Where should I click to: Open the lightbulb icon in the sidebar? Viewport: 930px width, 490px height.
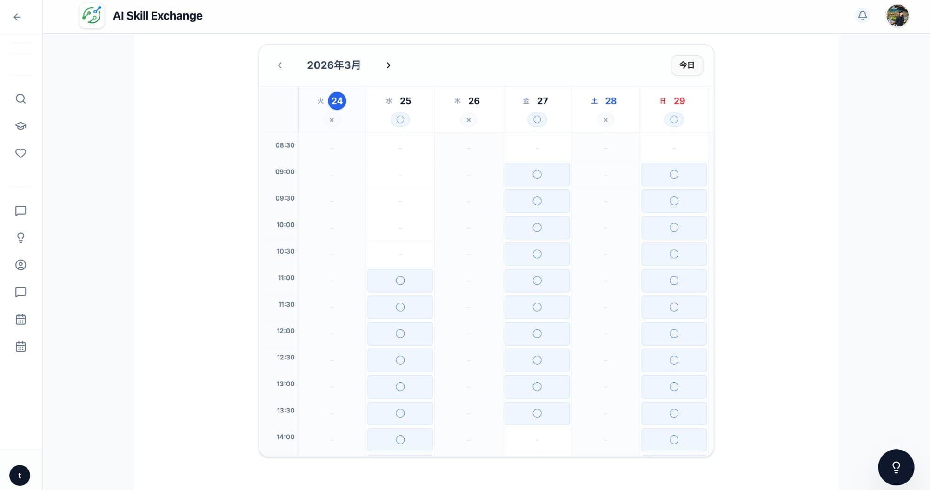[20, 238]
